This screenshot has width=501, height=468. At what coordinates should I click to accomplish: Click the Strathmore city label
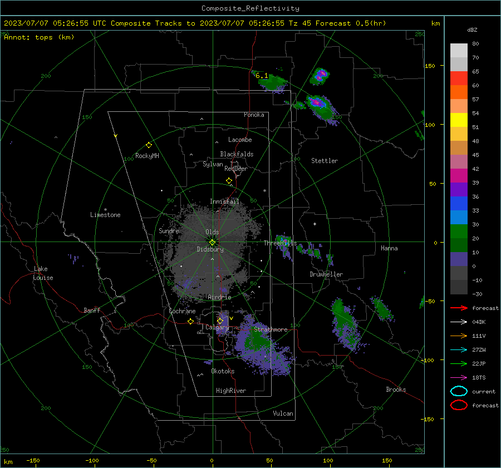271,329
